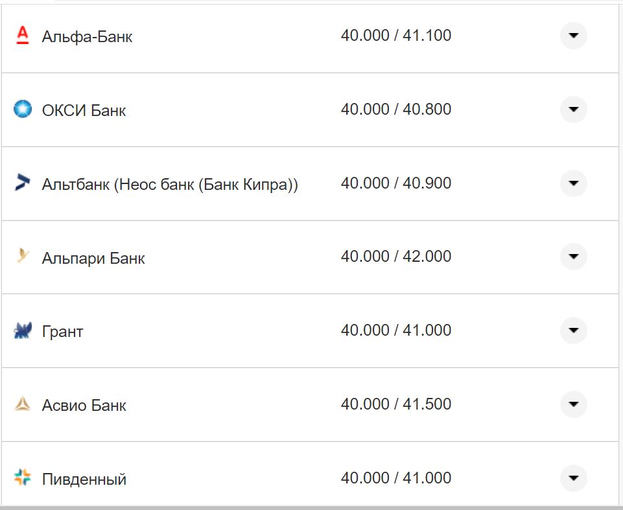
Task: Select the Пивденный bank name
Action: [x=84, y=480]
